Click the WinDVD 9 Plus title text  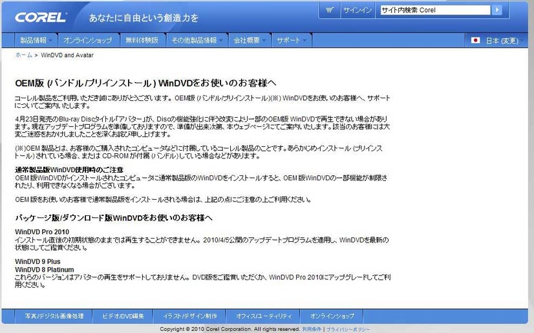click(x=37, y=261)
